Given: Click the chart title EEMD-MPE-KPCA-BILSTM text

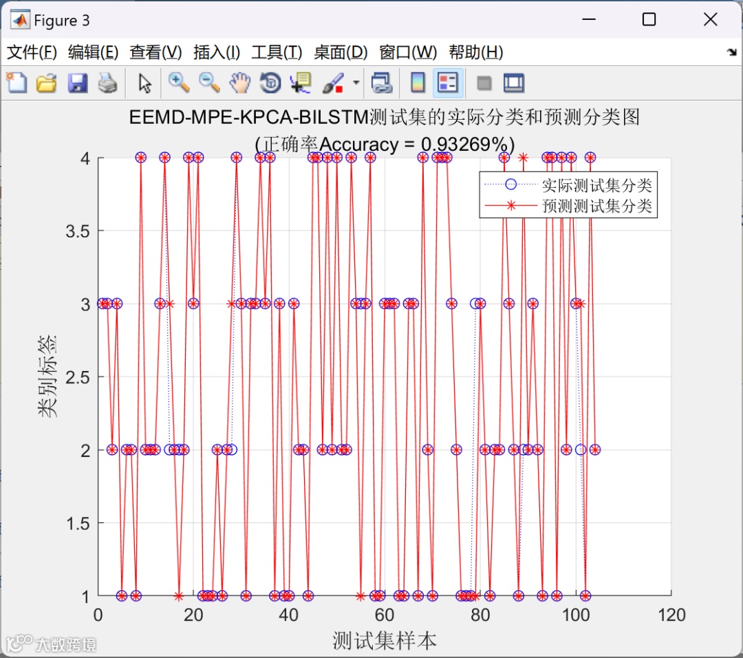Looking at the screenshot, I should click(x=385, y=116).
